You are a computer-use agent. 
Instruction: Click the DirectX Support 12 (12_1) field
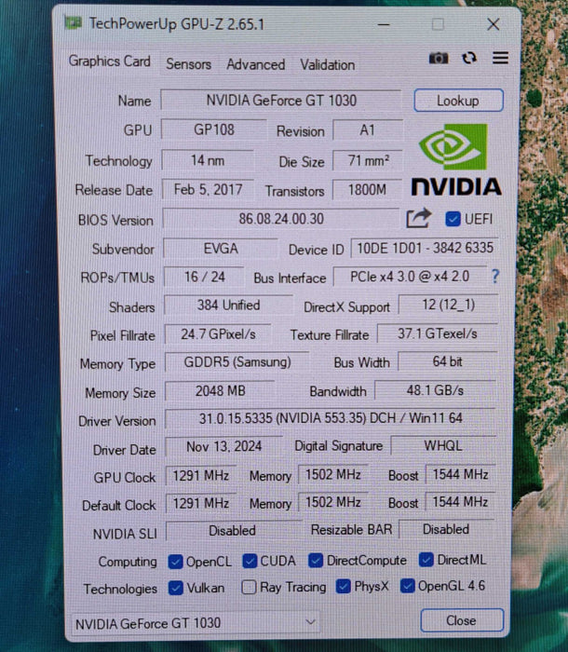coord(448,305)
